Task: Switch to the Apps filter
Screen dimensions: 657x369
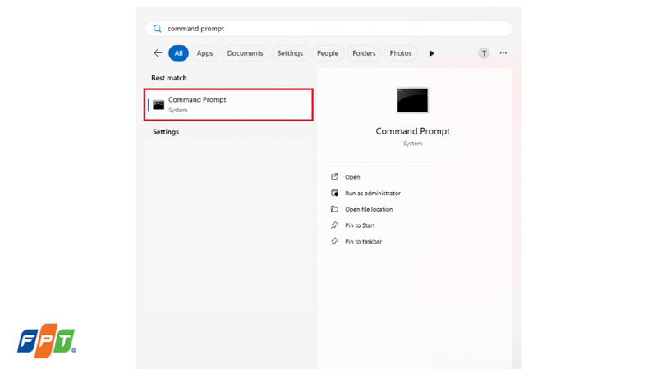Action: point(204,53)
